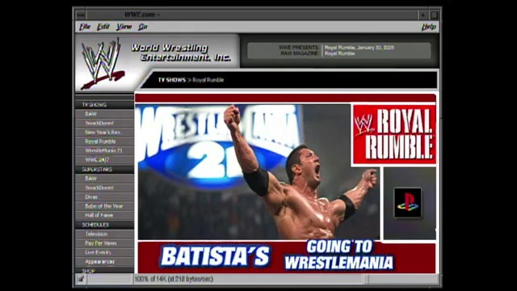Click the status bar download progress text
This screenshot has width=517, height=291.
(174, 279)
